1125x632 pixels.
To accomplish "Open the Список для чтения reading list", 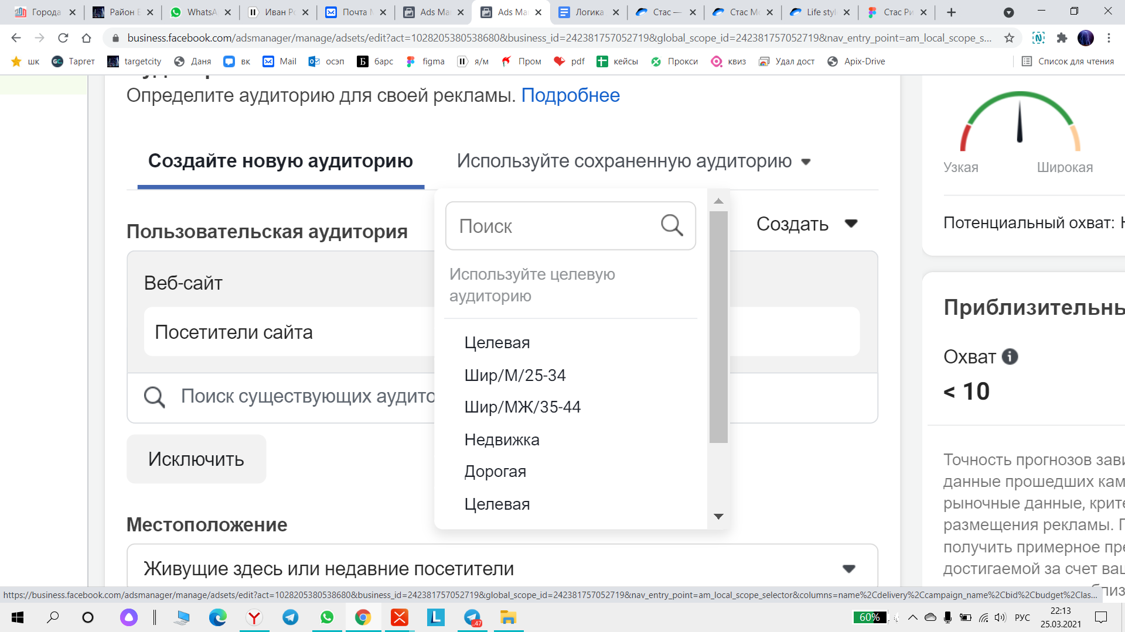I will [x=1068, y=61].
